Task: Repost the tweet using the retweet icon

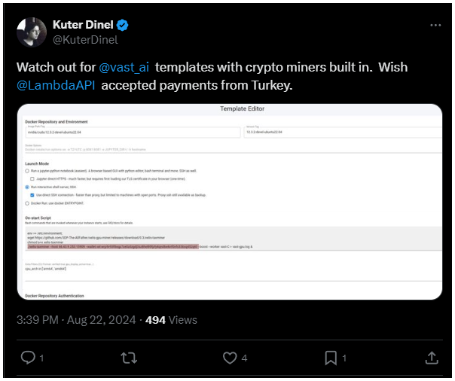Action: (129, 358)
